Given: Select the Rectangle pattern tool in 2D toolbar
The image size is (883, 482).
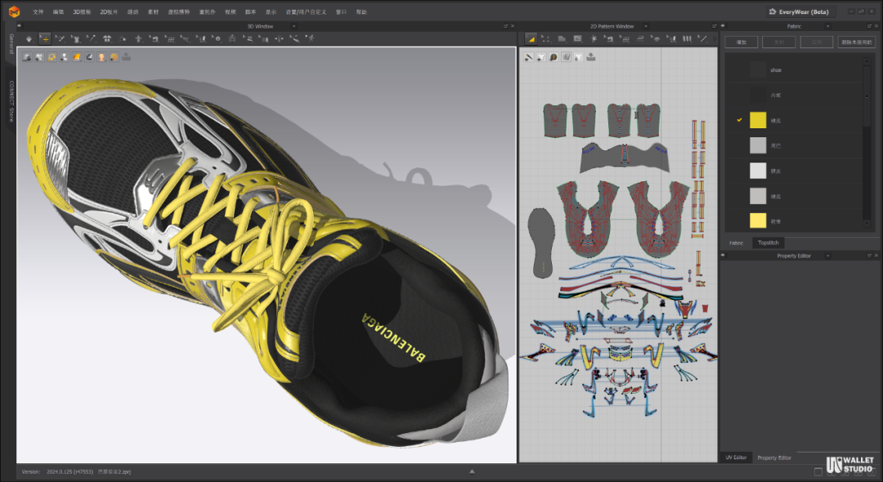Looking at the screenshot, I should pyautogui.click(x=577, y=39).
